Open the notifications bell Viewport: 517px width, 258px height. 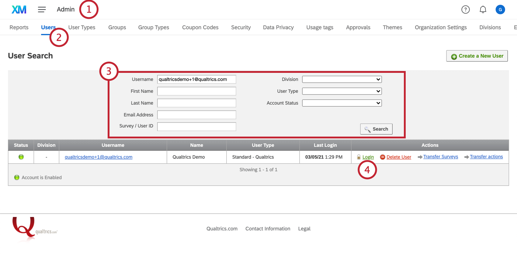tap(483, 9)
